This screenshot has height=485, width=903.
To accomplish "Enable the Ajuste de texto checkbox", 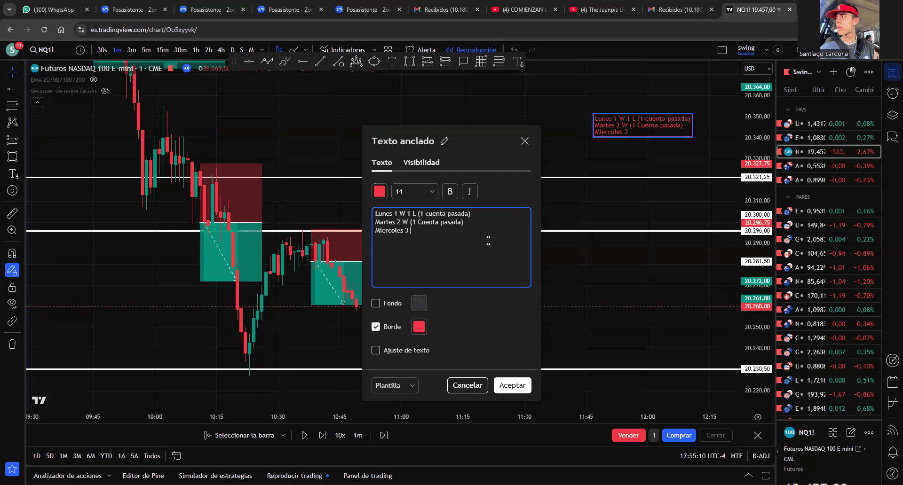I will [376, 350].
